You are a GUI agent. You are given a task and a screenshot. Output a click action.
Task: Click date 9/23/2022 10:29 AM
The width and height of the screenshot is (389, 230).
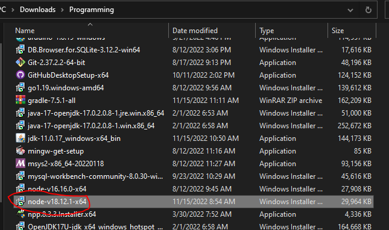click(x=204, y=176)
